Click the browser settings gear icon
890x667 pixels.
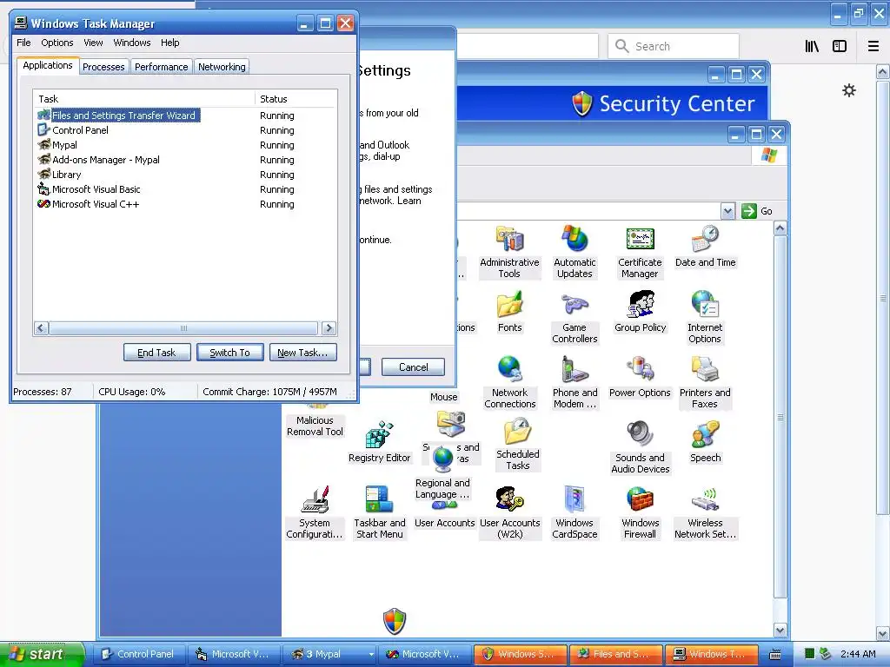(x=848, y=90)
